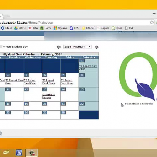
Task: Select day 25 on the calendar
Action: pyautogui.click(x=8, y=112)
